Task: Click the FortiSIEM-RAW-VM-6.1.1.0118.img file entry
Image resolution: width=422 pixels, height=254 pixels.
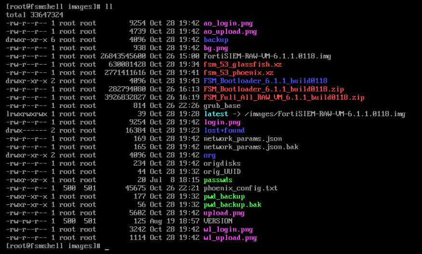Action: [267, 56]
